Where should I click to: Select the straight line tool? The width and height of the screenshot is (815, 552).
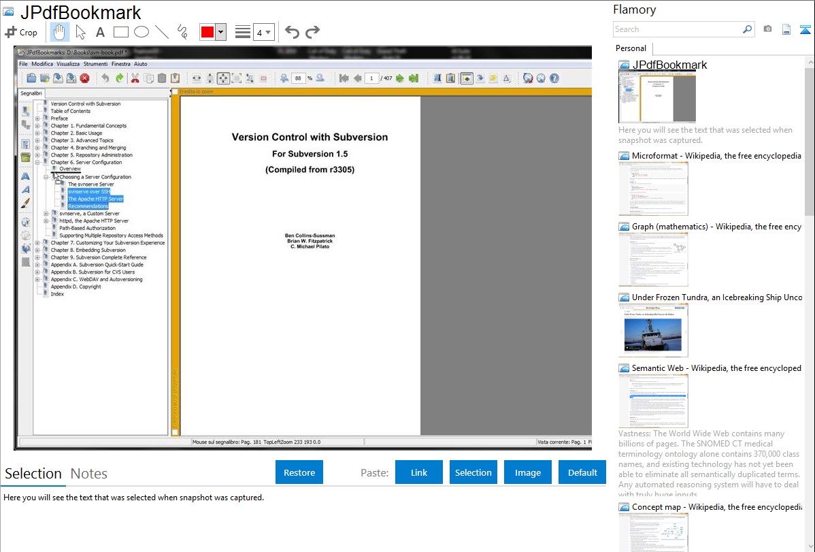pos(162,32)
